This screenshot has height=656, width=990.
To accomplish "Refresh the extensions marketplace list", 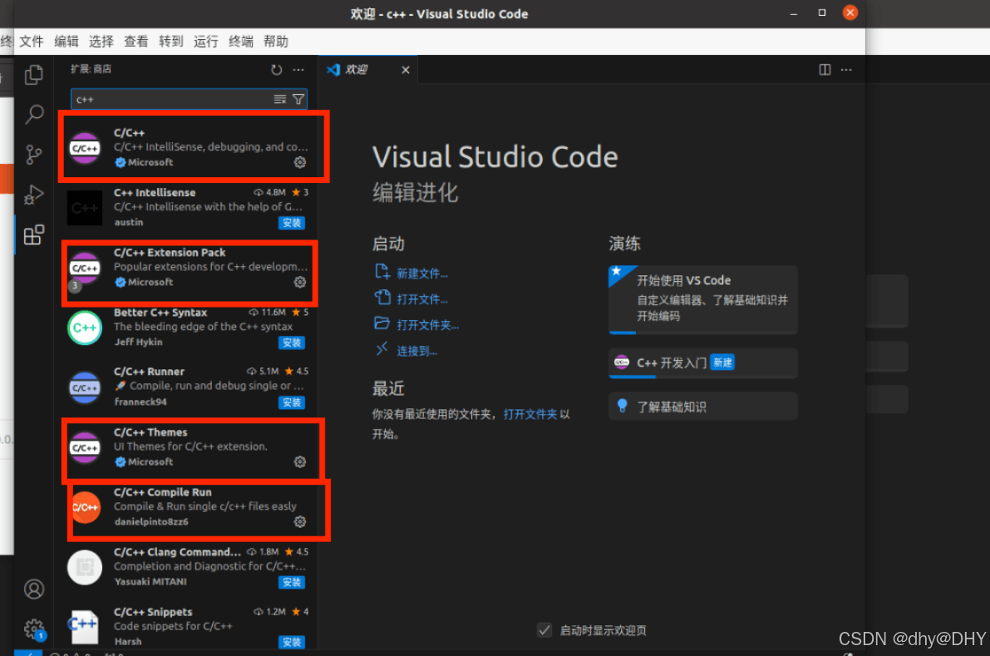I will click(277, 70).
